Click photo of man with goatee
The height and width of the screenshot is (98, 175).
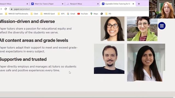click(109, 59)
